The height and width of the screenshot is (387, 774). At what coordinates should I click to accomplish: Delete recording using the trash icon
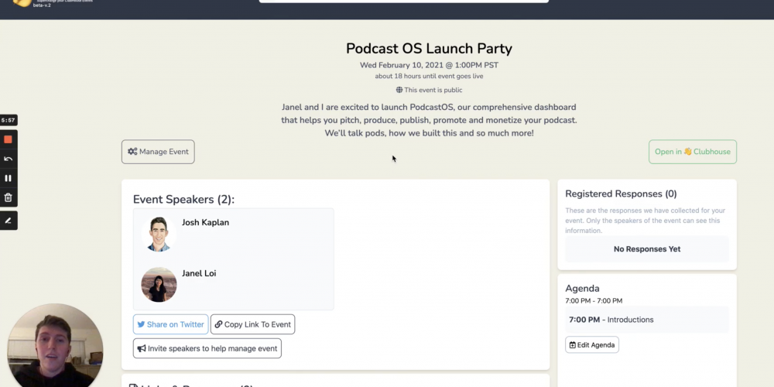point(8,197)
